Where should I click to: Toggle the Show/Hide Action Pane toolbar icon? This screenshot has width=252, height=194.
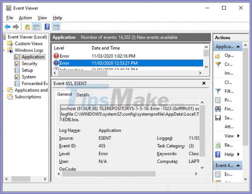pyautogui.click(x=56, y=27)
